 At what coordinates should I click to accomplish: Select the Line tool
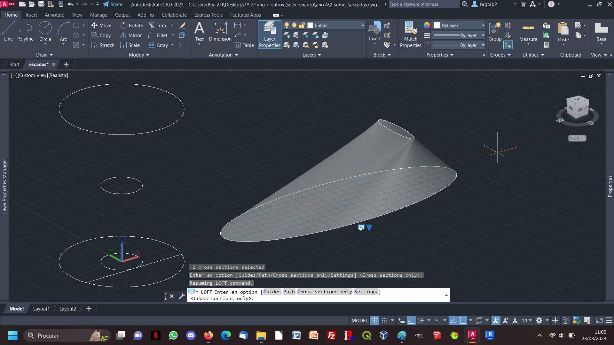pos(8,32)
